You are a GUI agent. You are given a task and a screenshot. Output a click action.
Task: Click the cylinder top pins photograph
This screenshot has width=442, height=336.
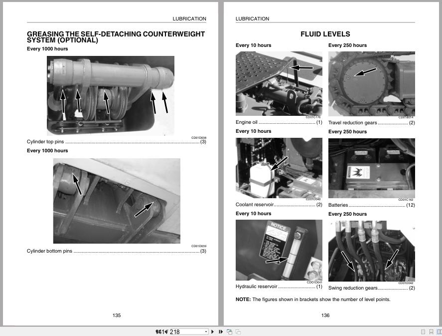[110, 95]
